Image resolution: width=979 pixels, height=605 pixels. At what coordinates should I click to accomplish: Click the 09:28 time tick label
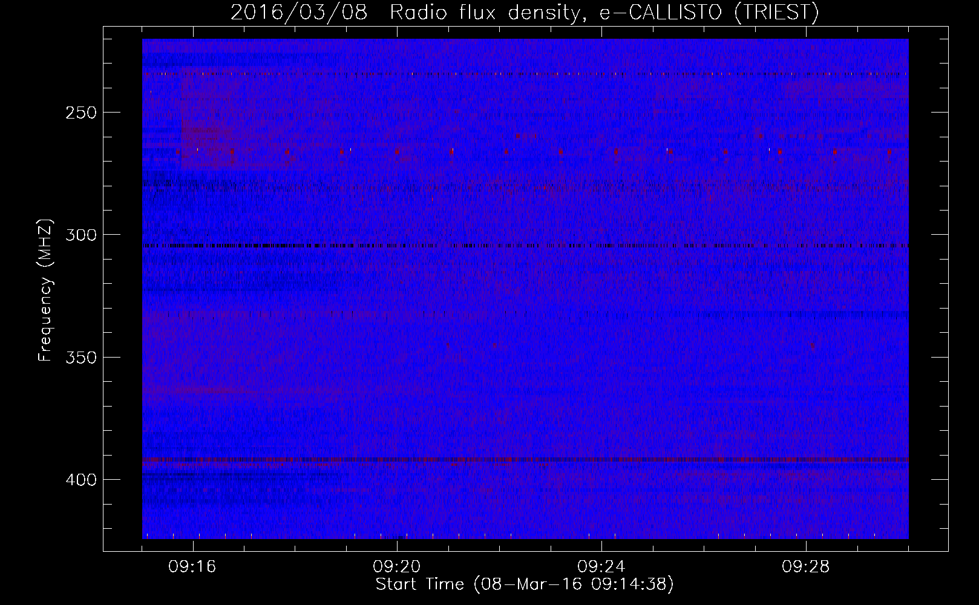[806, 567]
